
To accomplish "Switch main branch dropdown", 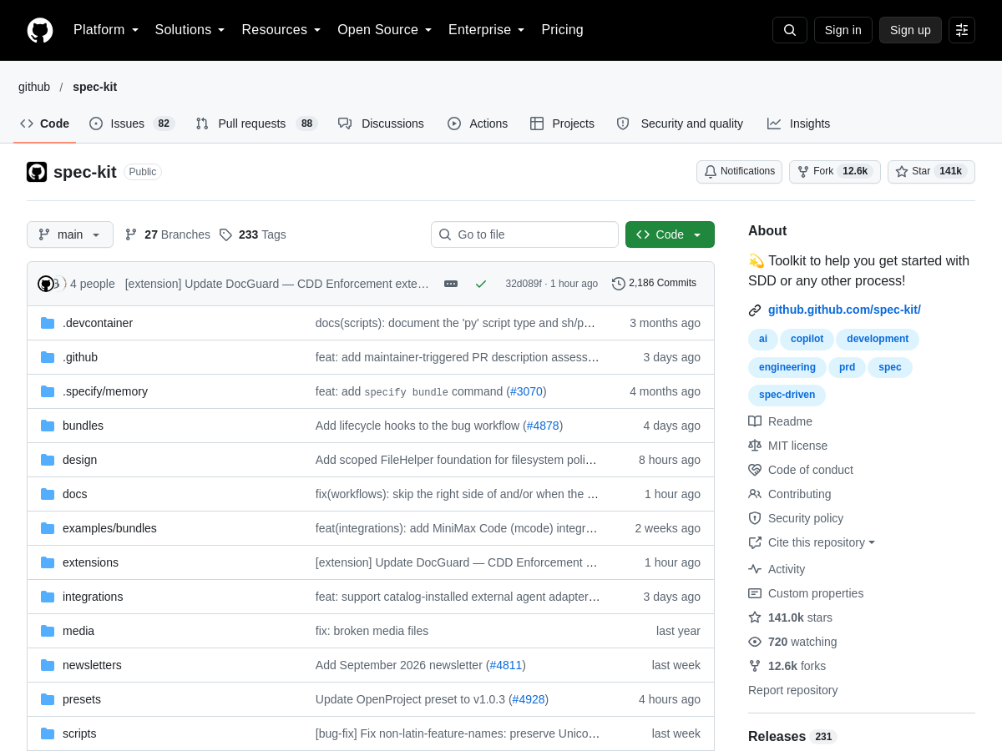I will 70,234.
